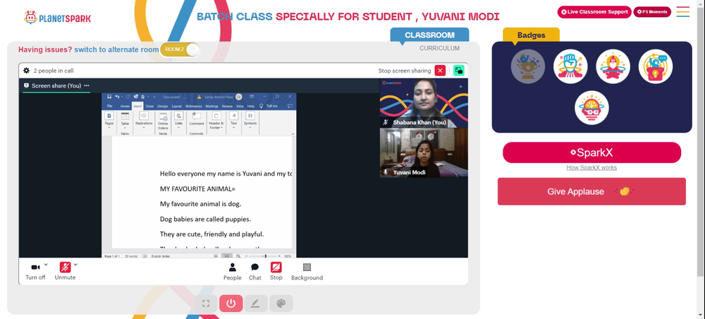Open Word References tab
The image size is (705, 319).
point(194,106)
